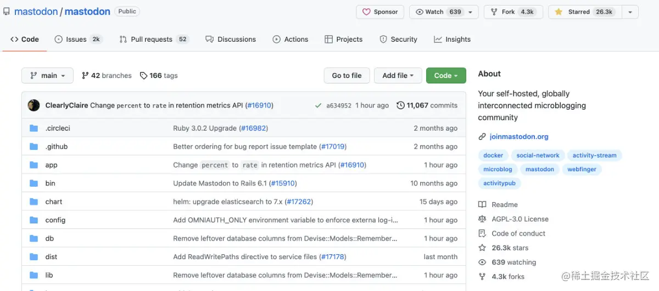659x291 pixels.
Task: Open the Projects tab
Action: (x=344, y=40)
